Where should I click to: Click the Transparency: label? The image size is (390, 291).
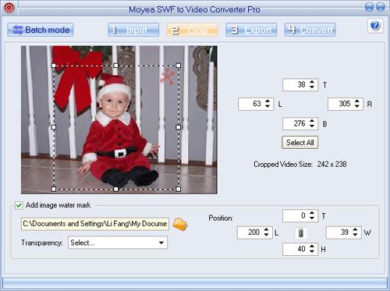point(42,243)
